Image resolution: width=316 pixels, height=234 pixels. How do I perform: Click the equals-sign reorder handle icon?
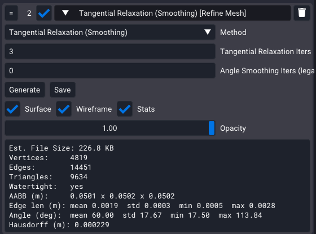(x=11, y=13)
